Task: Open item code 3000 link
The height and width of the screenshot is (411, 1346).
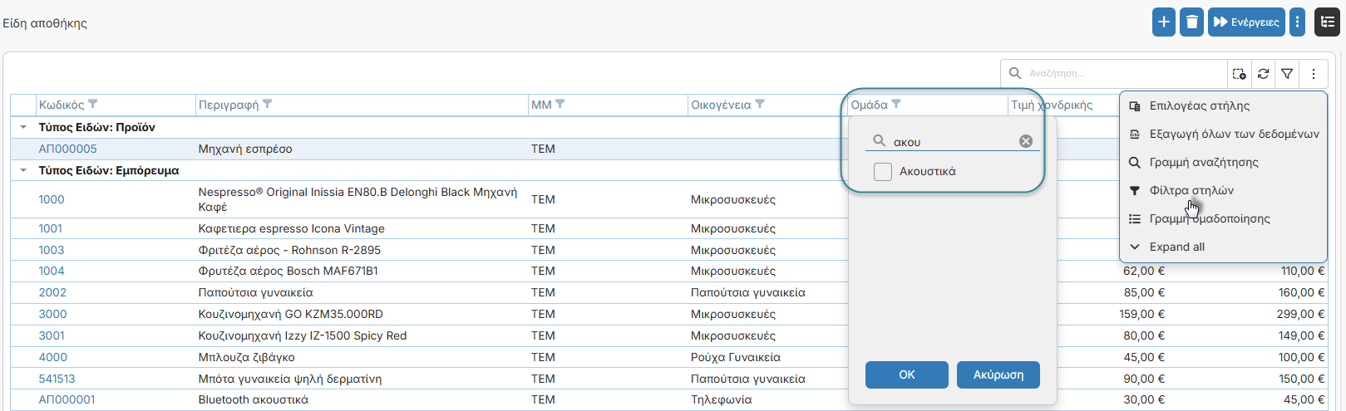Action: [x=52, y=314]
